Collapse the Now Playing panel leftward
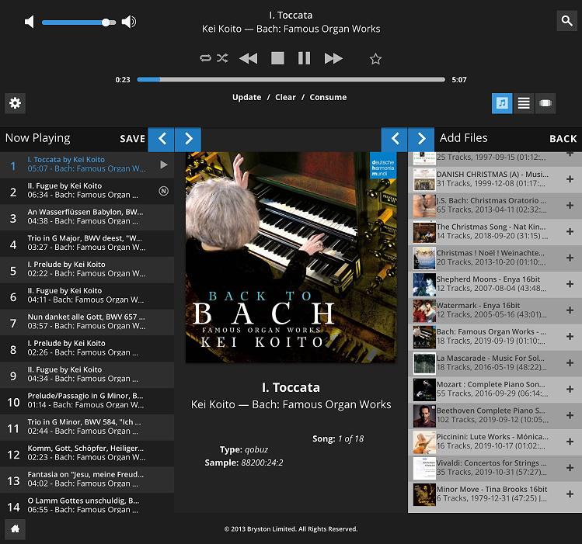Image resolution: width=582 pixels, height=544 pixels. (161, 139)
